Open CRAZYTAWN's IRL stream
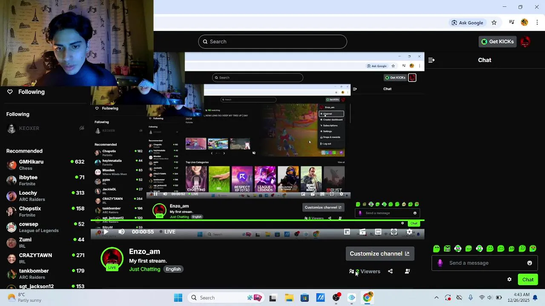Viewport: 545px width, 306px height. (45, 258)
